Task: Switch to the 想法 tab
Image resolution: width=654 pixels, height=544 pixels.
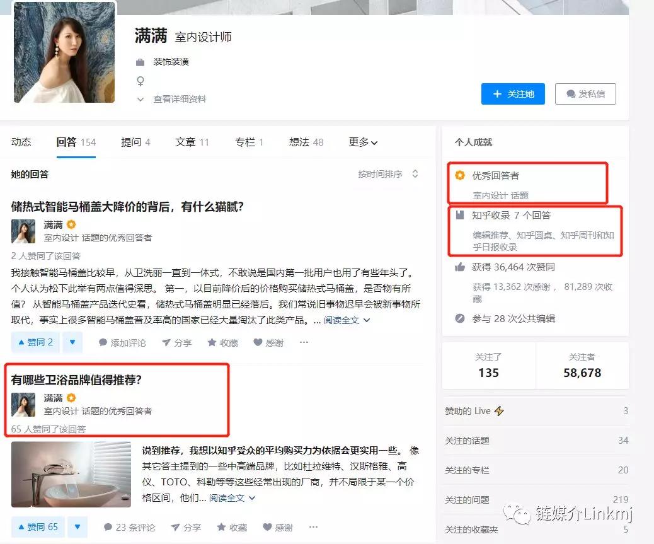Action: (306, 142)
